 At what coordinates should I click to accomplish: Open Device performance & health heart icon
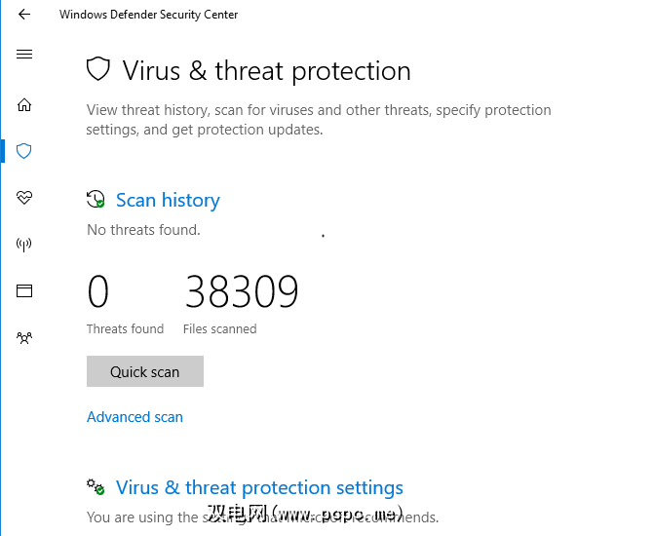coord(24,198)
